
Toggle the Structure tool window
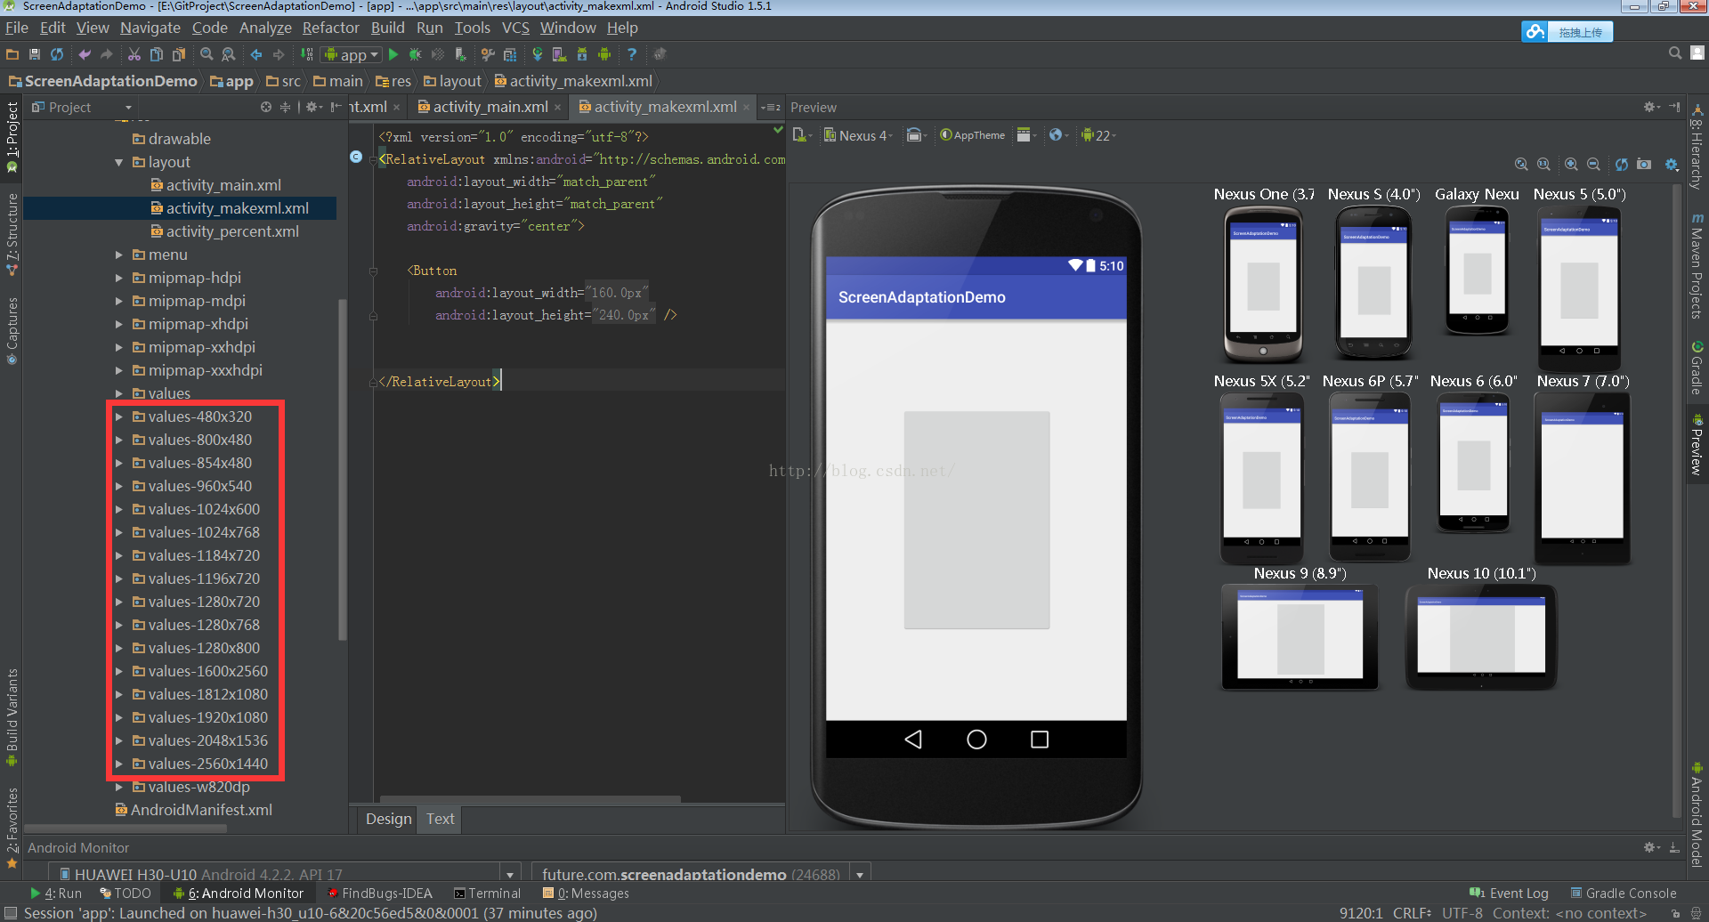click(x=12, y=233)
